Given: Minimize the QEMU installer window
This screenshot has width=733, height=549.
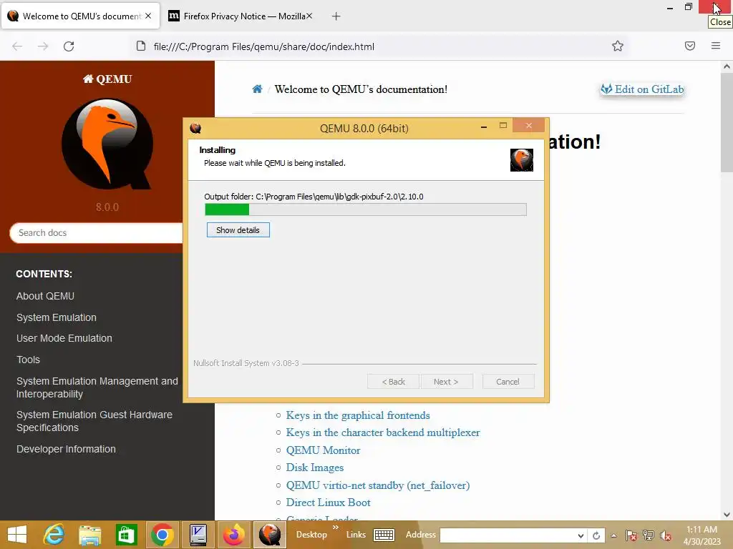Looking at the screenshot, I should [484, 126].
